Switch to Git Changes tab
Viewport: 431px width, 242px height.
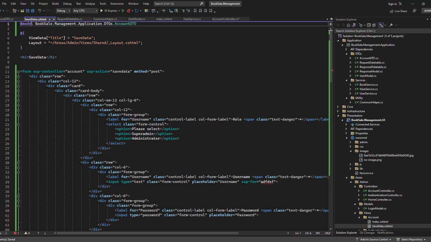(367, 233)
